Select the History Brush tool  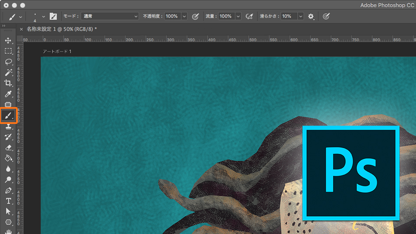click(8, 137)
